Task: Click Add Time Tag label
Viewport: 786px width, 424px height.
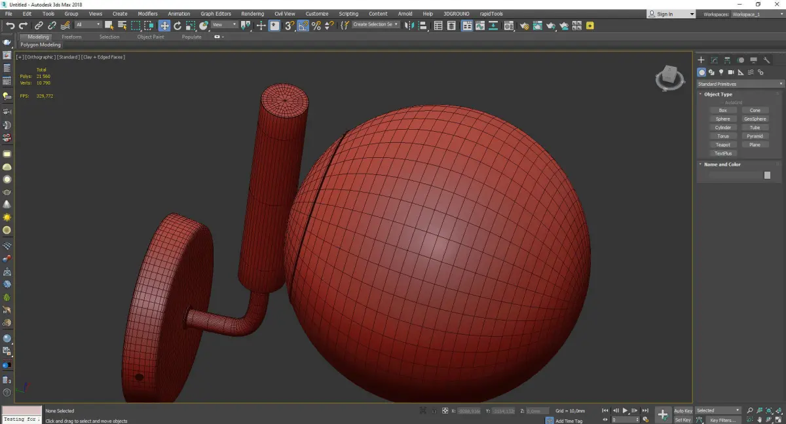Action: click(569, 421)
